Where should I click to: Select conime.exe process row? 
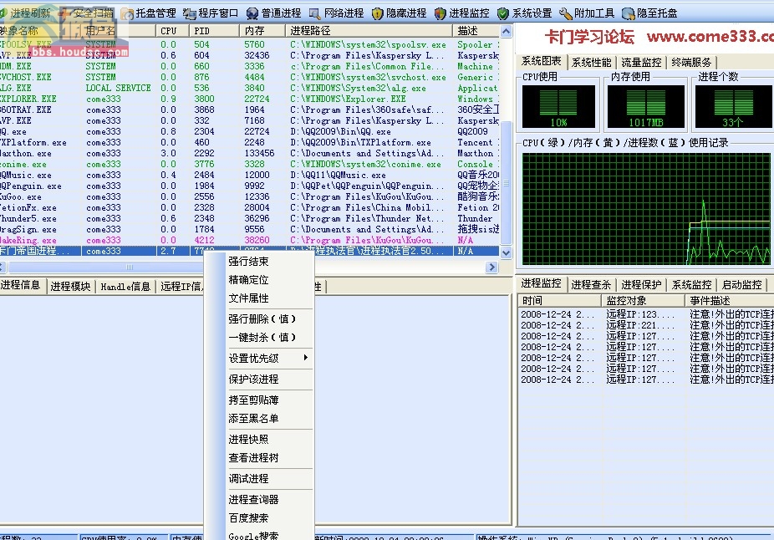pyautogui.click(x=250, y=164)
